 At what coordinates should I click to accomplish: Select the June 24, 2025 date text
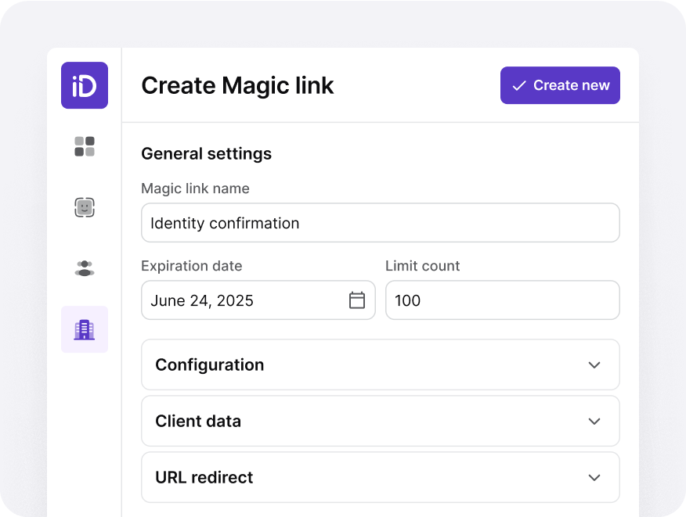pos(202,300)
